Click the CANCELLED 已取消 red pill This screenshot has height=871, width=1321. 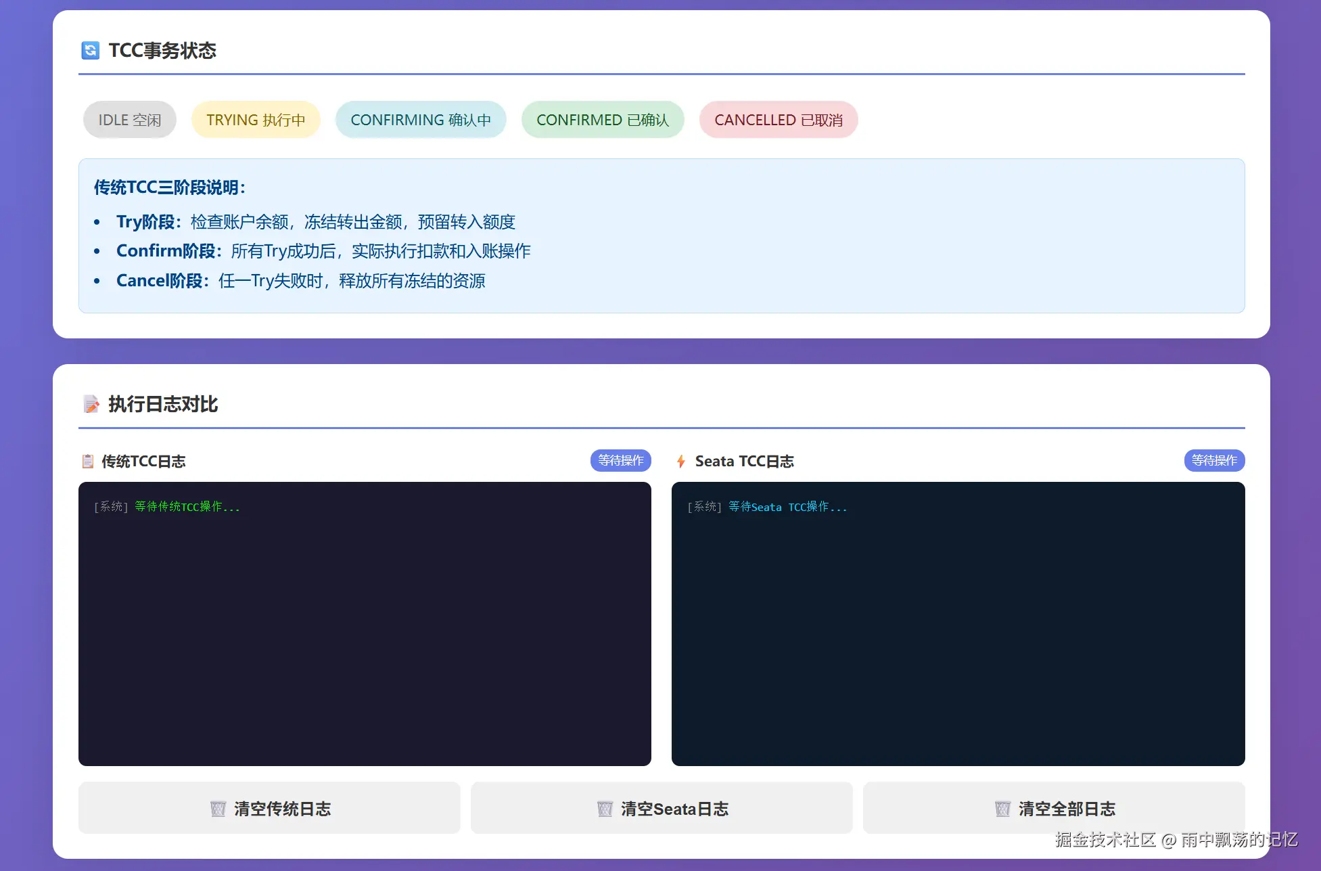pos(779,120)
